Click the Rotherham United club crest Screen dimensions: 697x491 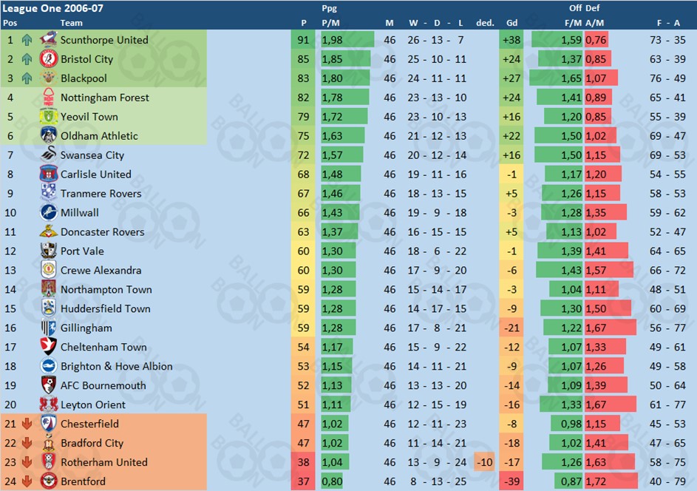(49, 461)
